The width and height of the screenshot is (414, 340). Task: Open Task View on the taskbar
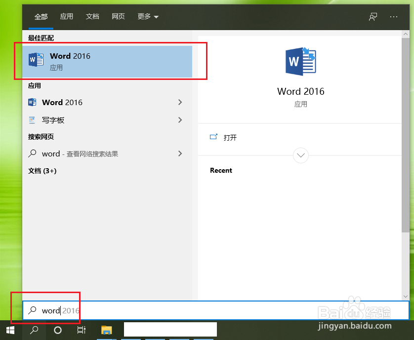pyautogui.click(x=82, y=330)
